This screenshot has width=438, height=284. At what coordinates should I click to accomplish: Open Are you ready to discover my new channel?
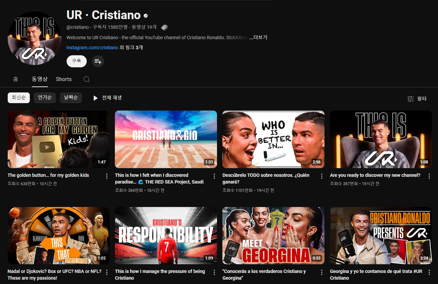click(375, 175)
